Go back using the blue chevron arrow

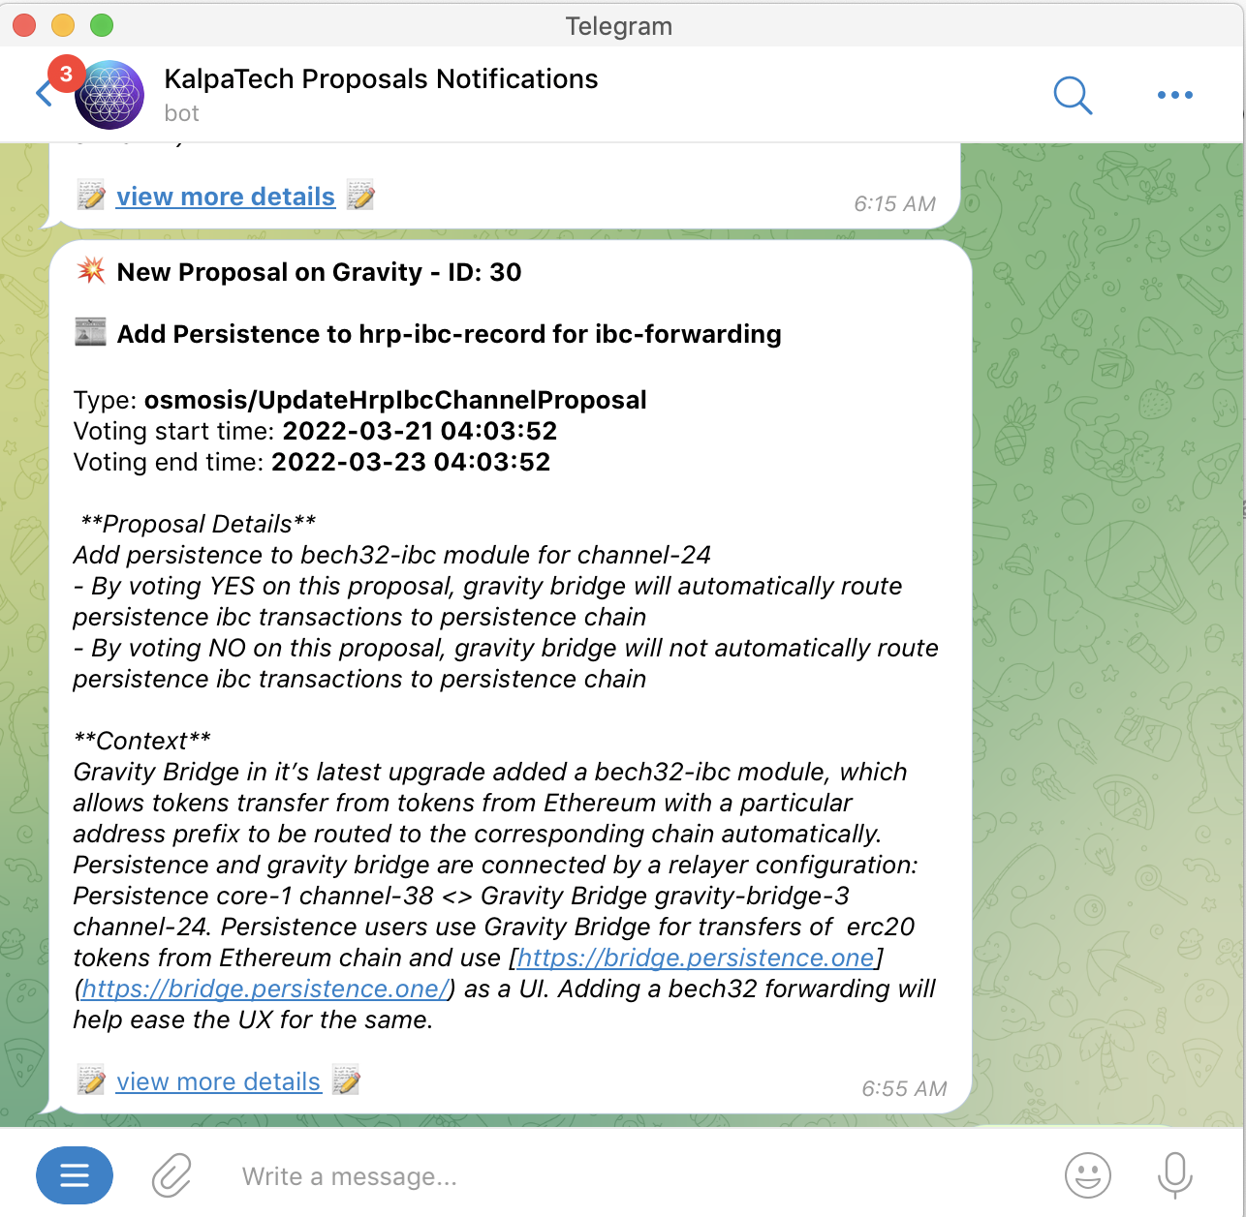coord(43,94)
